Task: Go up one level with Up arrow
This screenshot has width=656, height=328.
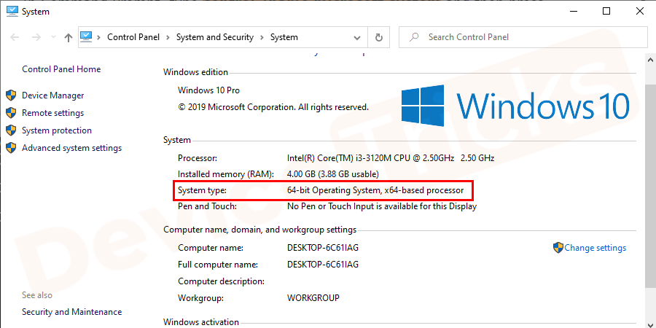Action: point(68,37)
